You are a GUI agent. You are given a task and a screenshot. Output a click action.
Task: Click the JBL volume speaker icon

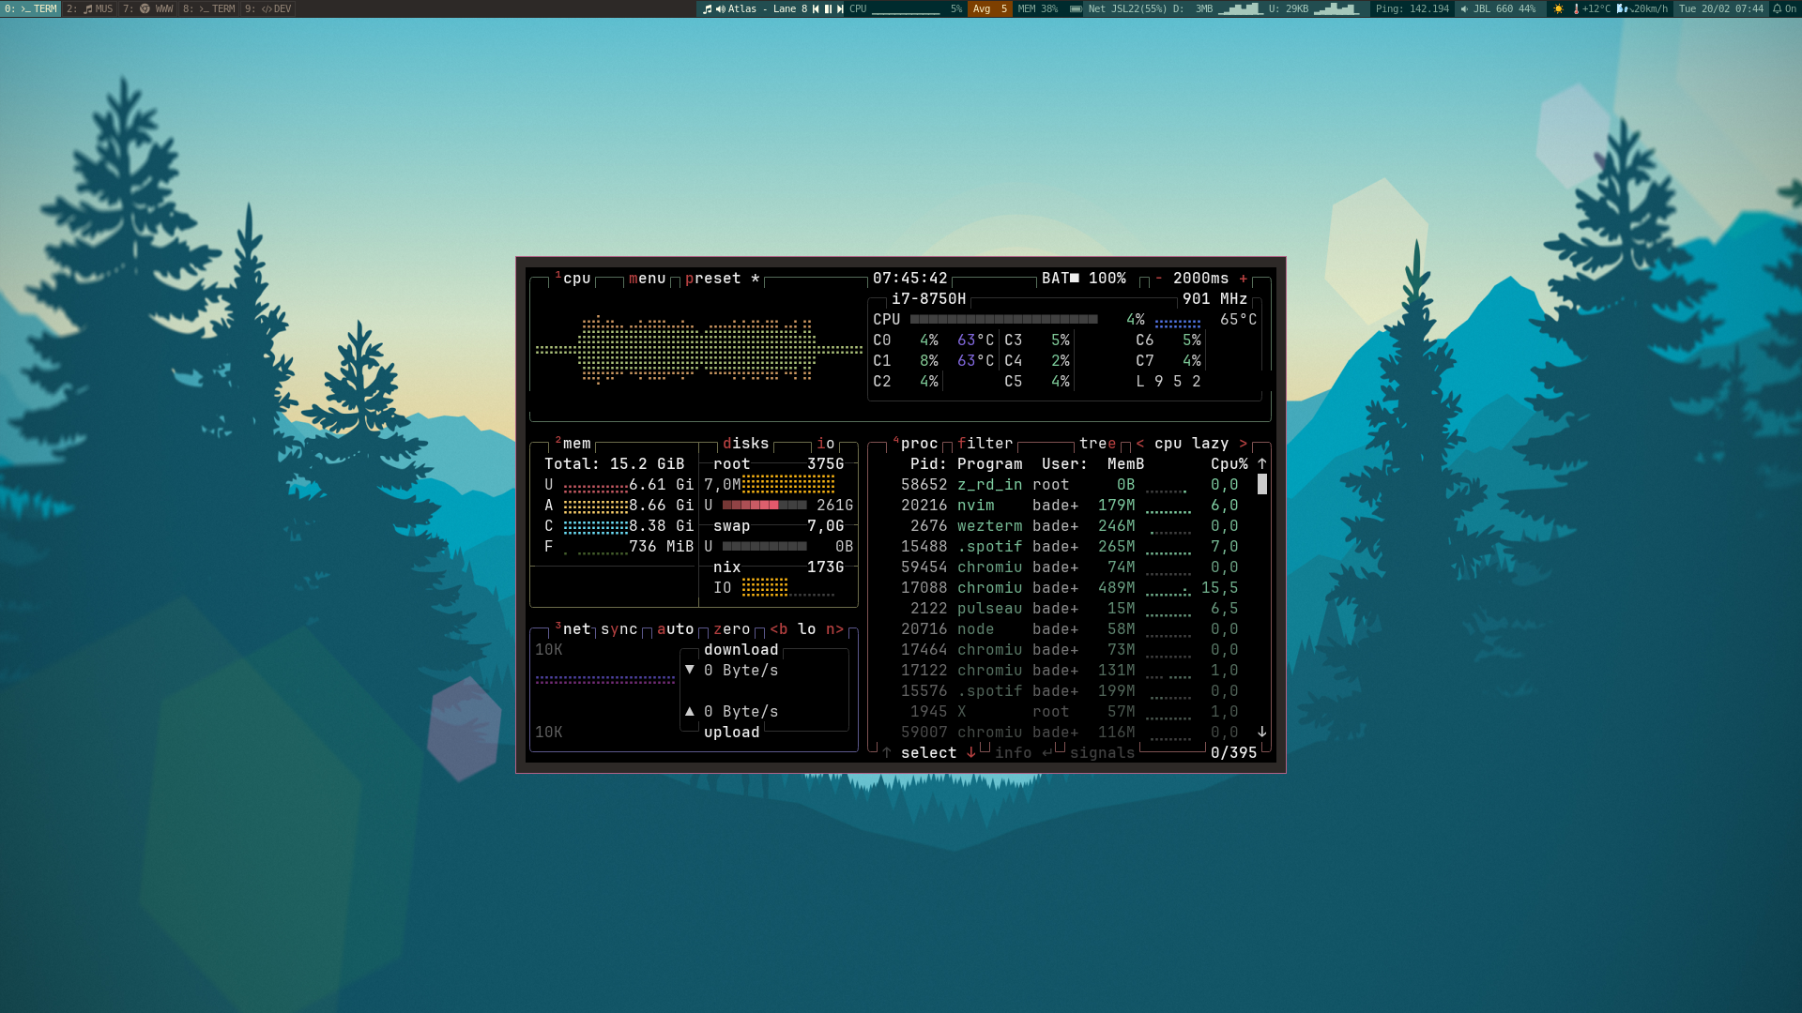tap(1464, 8)
